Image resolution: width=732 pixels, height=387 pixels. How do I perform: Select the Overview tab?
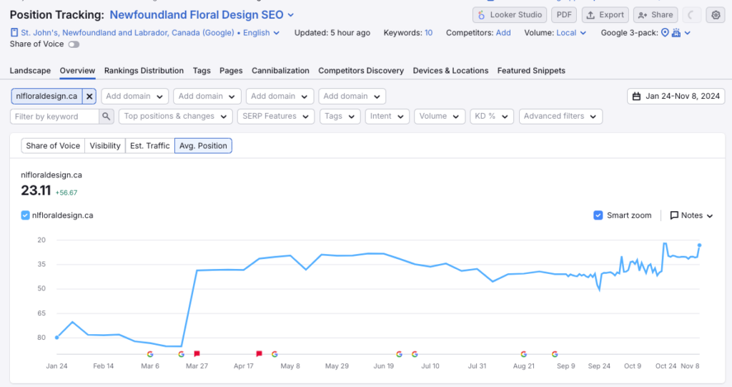pos(77,71)
